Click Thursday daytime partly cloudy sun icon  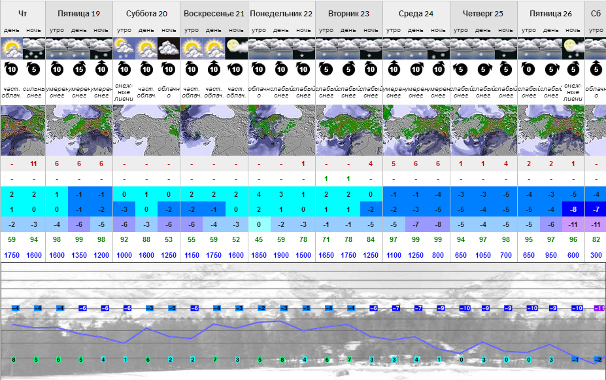point(12,48)
